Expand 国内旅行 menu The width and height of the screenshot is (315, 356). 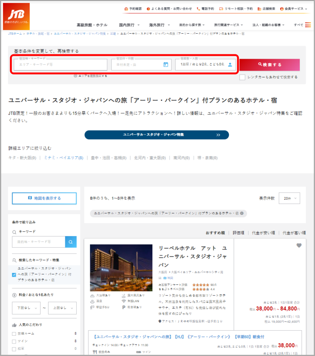click(x=129, y=25)
